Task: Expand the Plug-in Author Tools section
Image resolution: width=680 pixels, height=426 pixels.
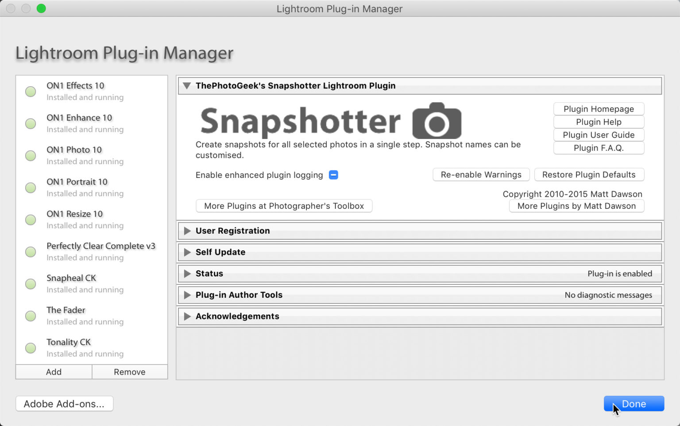Action: pos(187,295)
